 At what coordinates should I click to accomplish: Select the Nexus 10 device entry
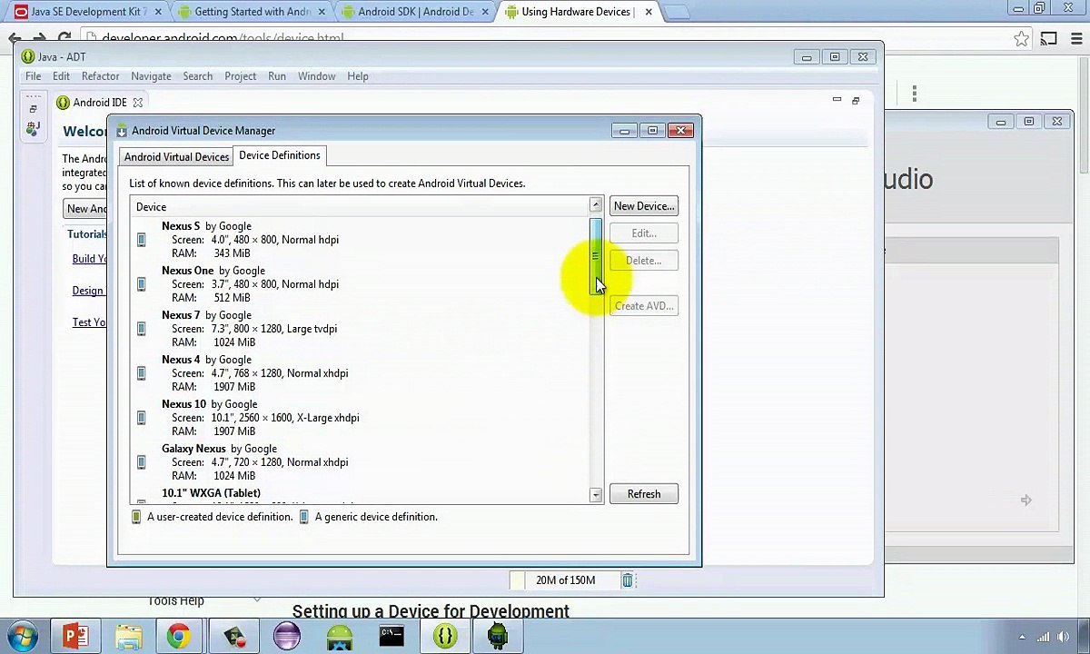pyautogui.click(x=361, y=418)
